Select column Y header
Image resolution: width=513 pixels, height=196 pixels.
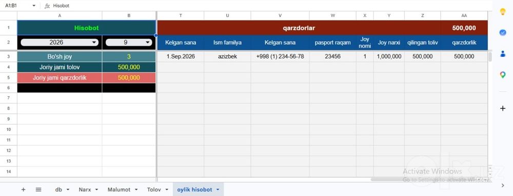pos(389,15)
